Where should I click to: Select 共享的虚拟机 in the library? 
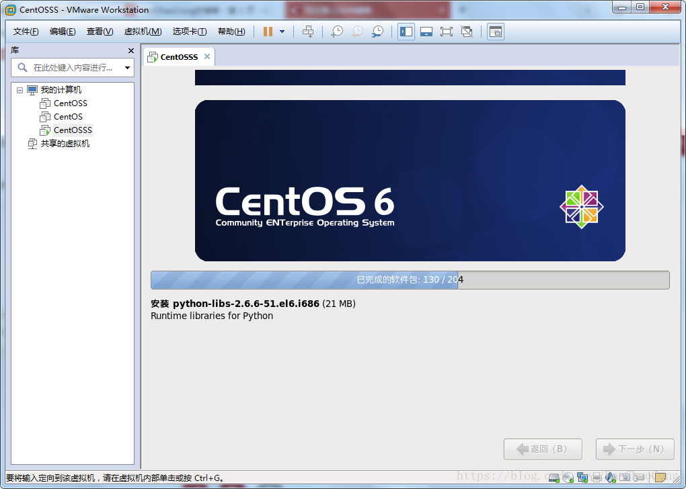(65, 143)
